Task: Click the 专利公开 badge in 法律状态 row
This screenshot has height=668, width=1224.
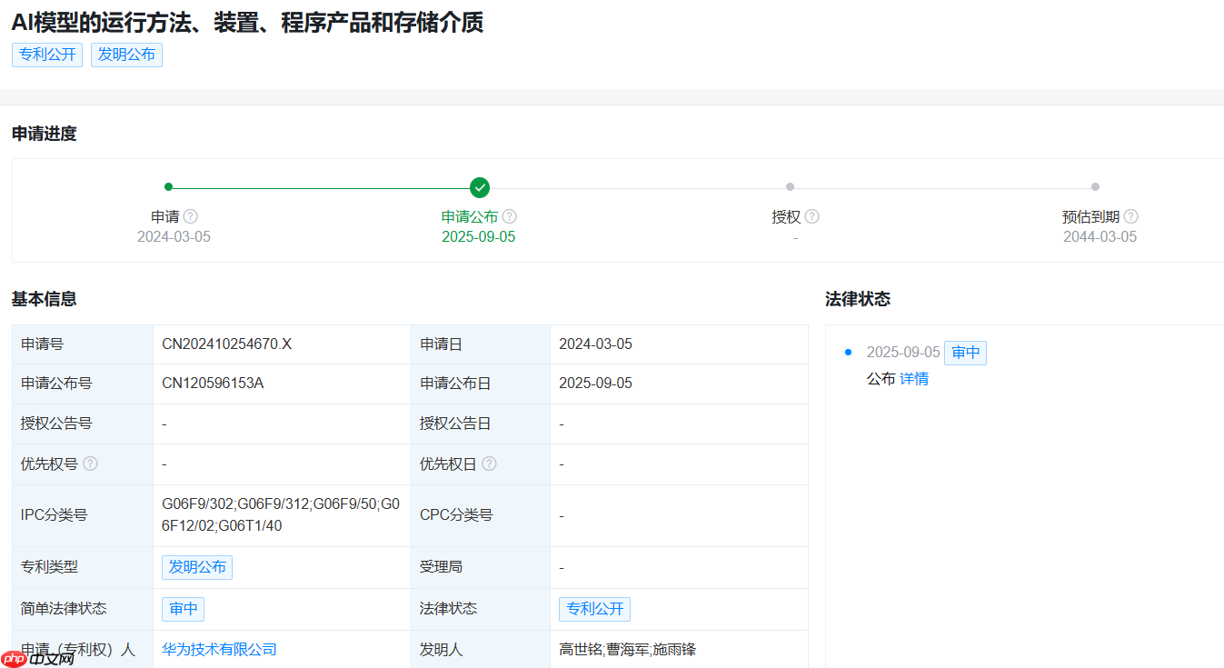Action: click(594, 609)
